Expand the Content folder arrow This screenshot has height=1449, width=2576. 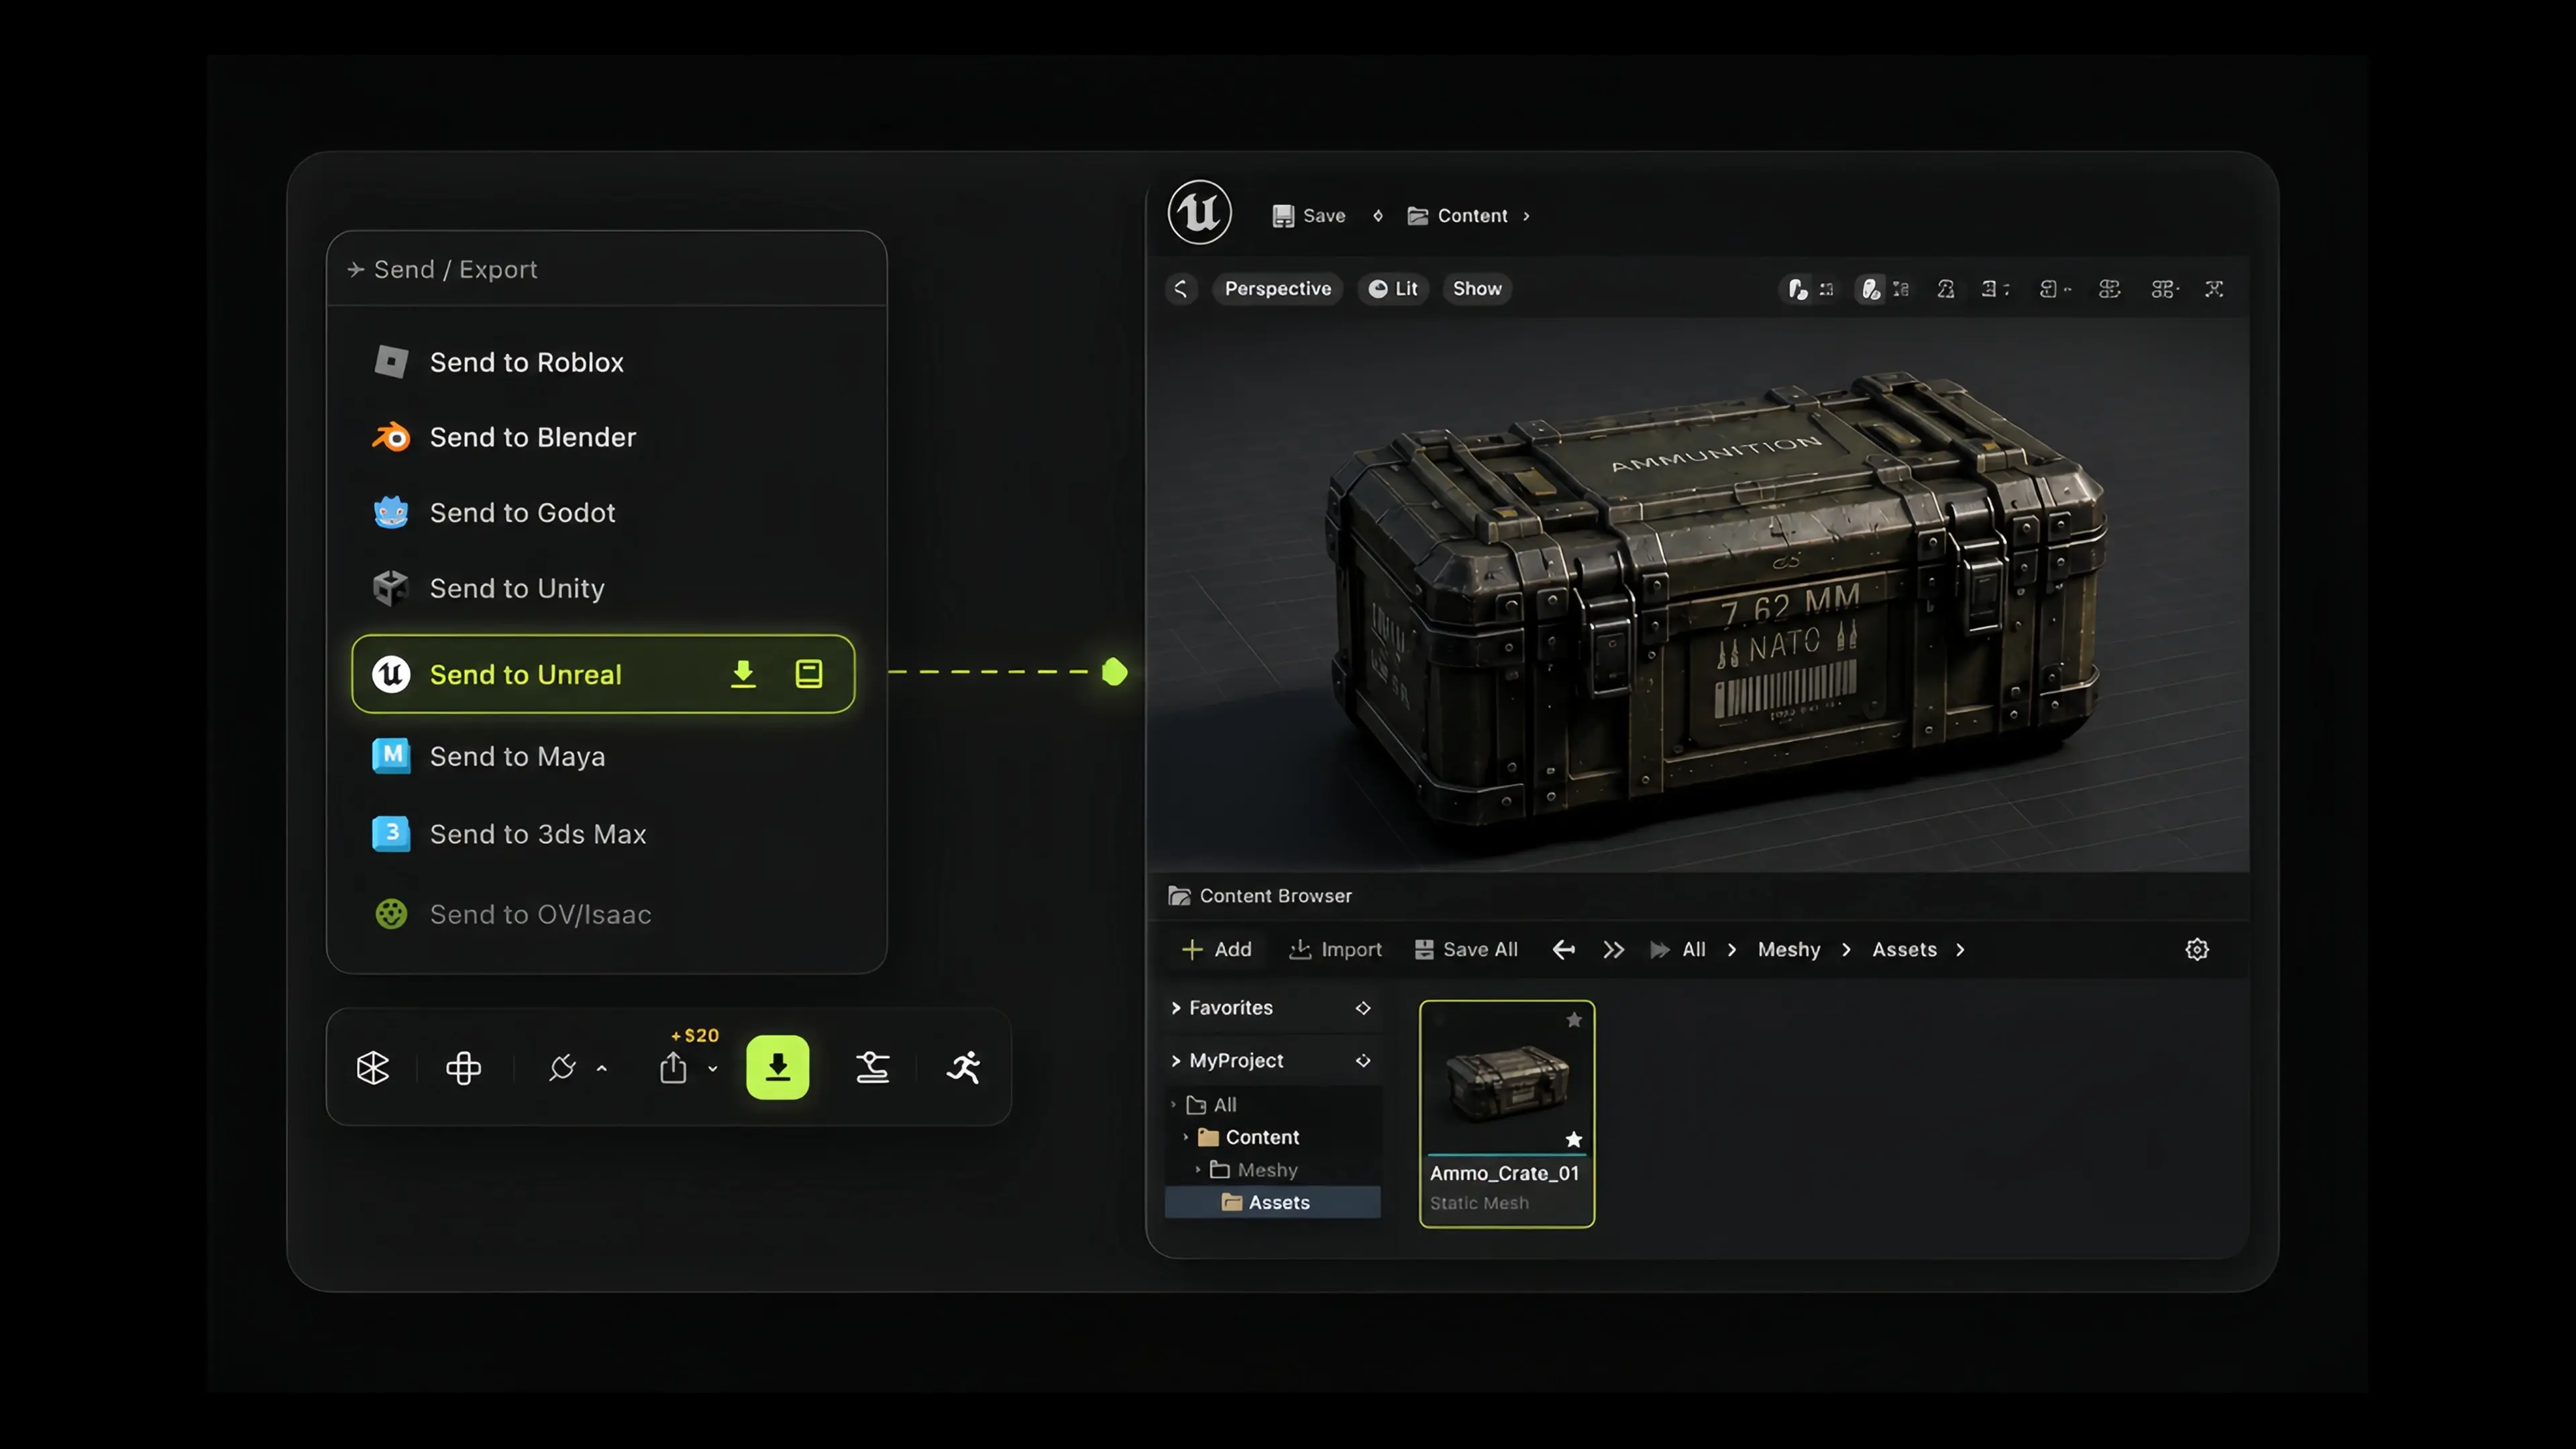[1186, 1137]
